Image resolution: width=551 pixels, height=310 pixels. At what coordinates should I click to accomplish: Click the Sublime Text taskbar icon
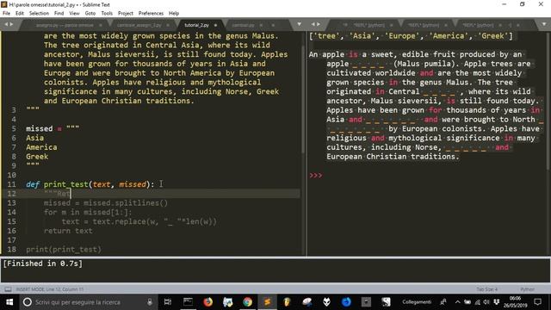[x=267, y=302]
